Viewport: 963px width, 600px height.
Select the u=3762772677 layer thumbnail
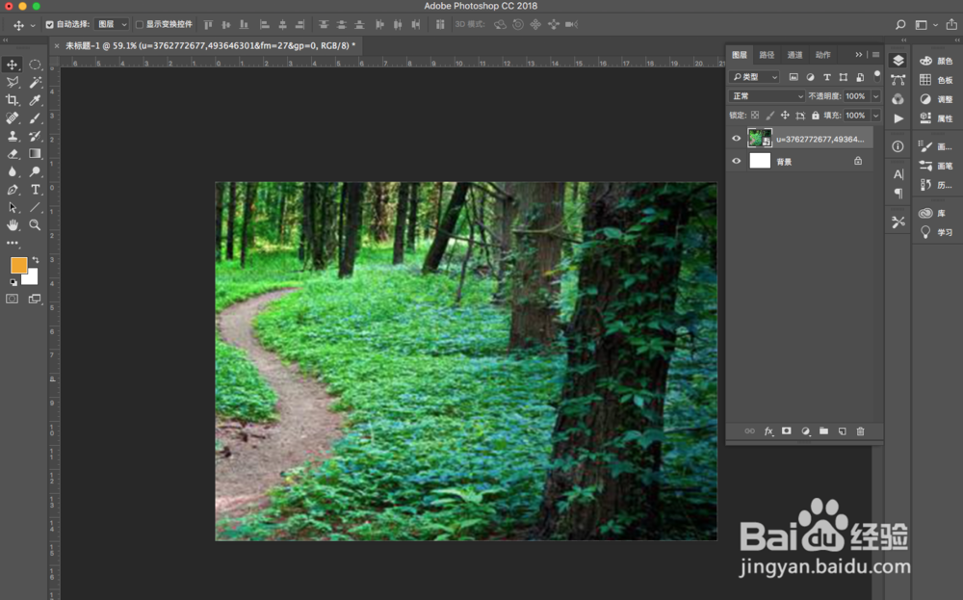coord(760,138)
